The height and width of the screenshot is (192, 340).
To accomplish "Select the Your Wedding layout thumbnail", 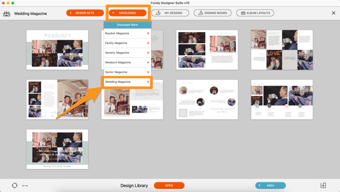I will (207, 50).
